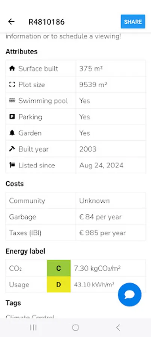Tap the Android home button

tap(75, 327)
